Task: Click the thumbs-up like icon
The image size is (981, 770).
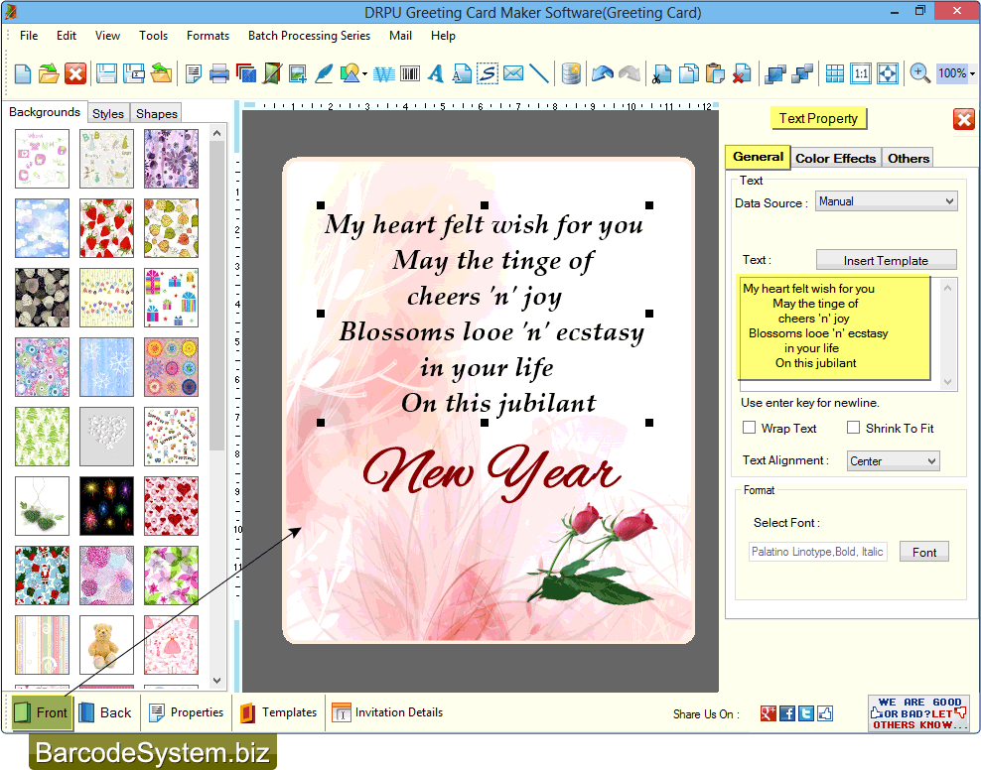Action: tap(825, 713)
